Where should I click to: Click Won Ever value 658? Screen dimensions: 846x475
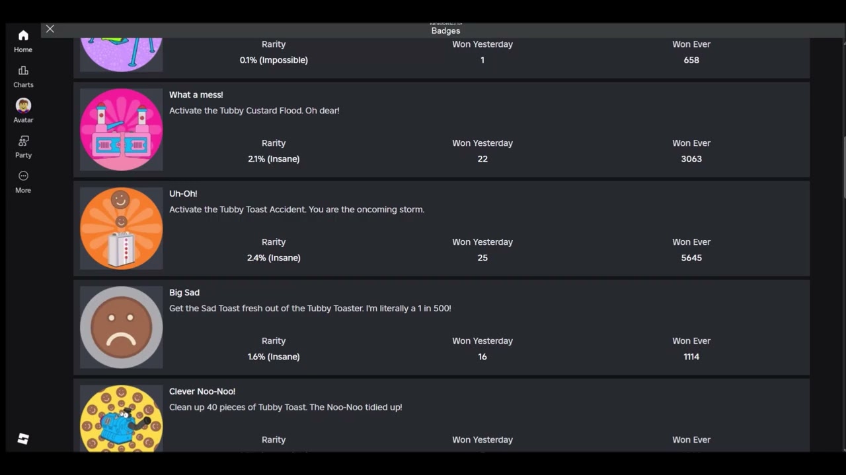[691, 60]
